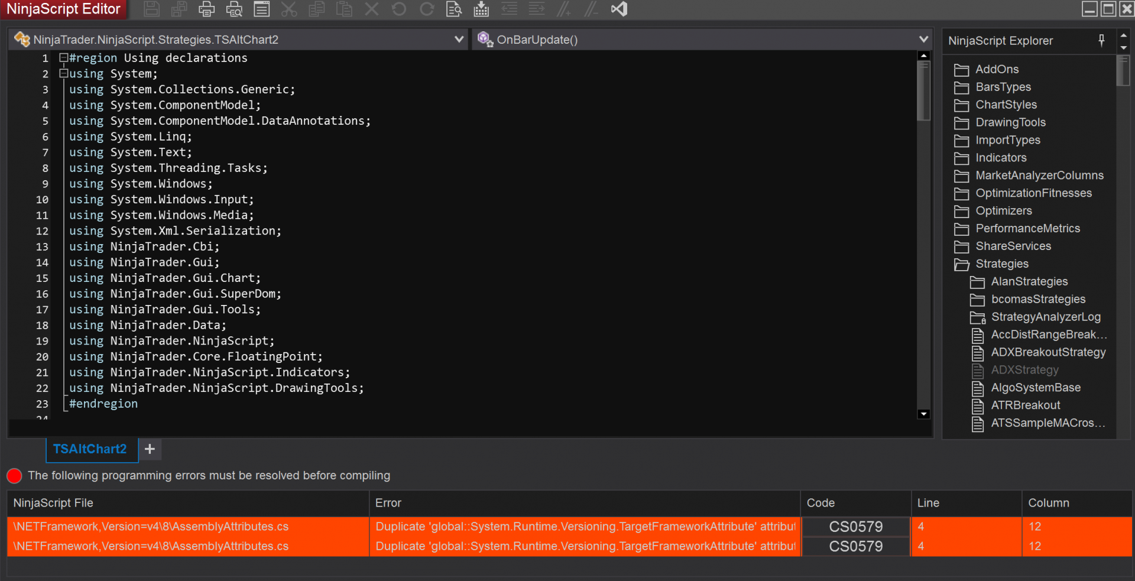Viewport: 1135px width, 581px height.
Task: Add a new editor tab with the plus button
Action: pos(150,449)
